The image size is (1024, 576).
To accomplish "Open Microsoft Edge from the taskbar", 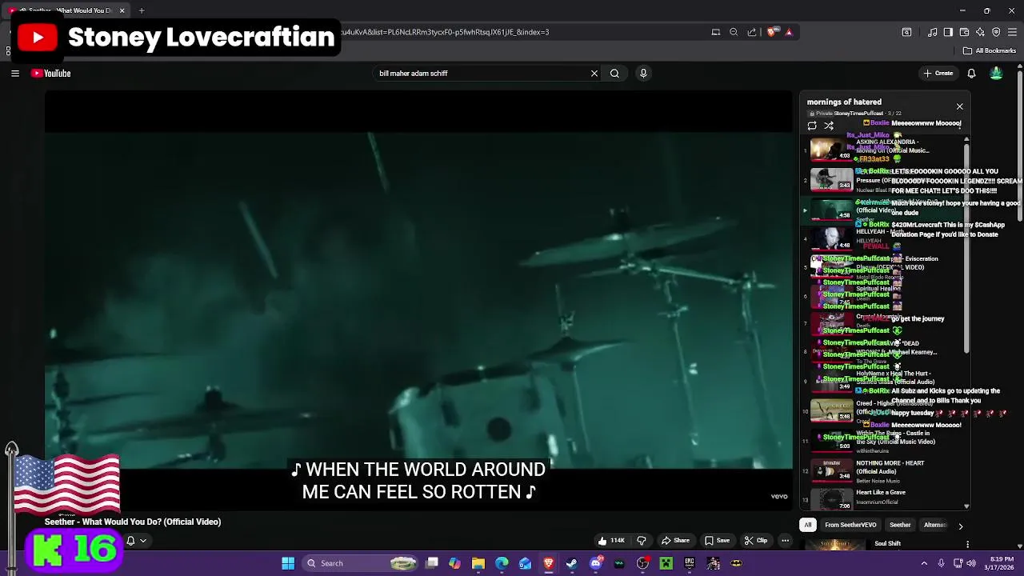I will 502,563.
